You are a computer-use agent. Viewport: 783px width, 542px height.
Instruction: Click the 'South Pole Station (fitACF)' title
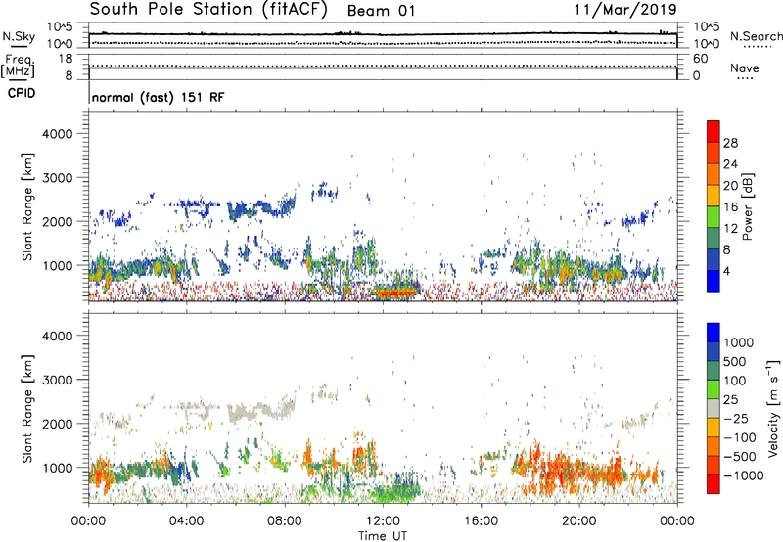pos(208,10)
